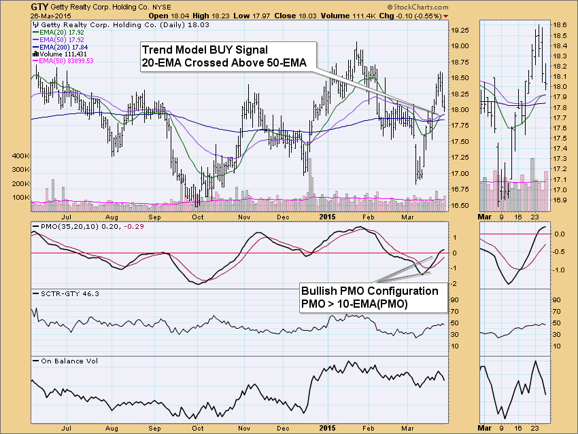
Task: Click 2015 label under the price chart axis
Action: pos(327,217)
